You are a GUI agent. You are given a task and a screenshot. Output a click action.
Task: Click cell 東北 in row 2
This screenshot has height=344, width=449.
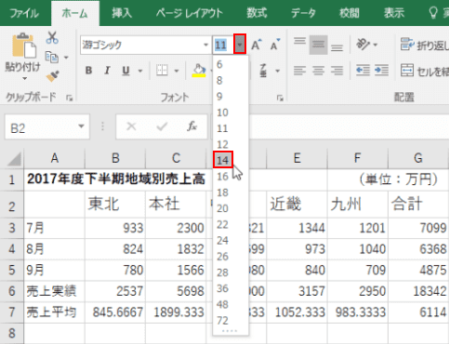[115, 205]
